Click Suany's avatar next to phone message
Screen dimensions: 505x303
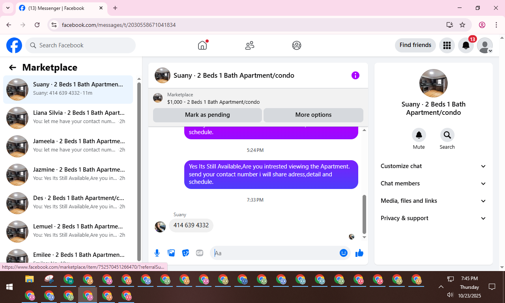pyautogui.click(x=160, y=226)
